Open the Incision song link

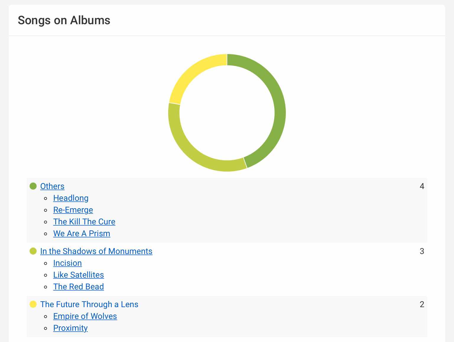[67, 263]
